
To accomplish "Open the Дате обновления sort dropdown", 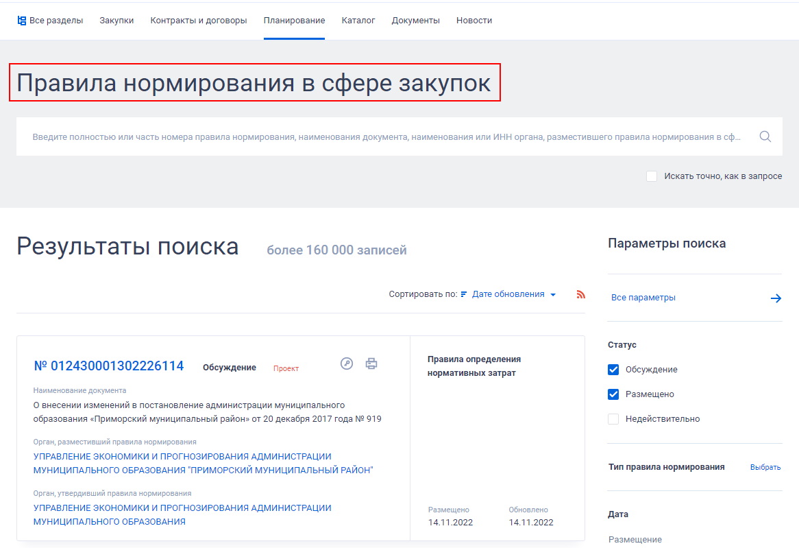I will coord(521,294).
